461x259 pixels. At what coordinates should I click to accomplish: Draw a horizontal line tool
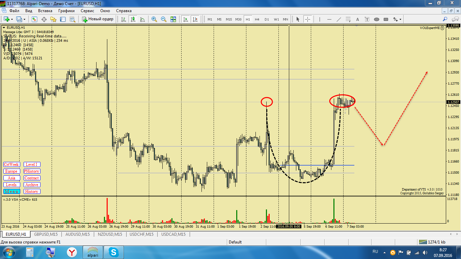(329, 19)
